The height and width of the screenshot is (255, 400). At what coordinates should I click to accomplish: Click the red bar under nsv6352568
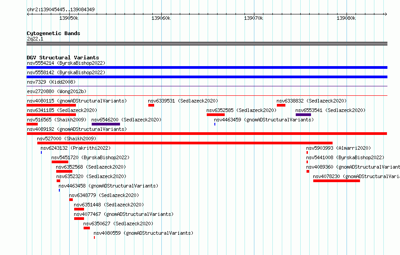click(64, 171)
